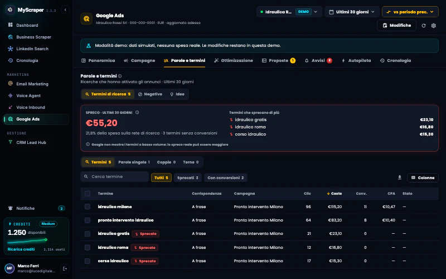This screenshot has width=446, height=279.
Task: Select the Negative sub-tab
Action: click(150, 94)
